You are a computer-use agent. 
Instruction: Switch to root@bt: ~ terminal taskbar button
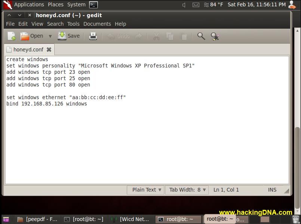tap(178, 220)
